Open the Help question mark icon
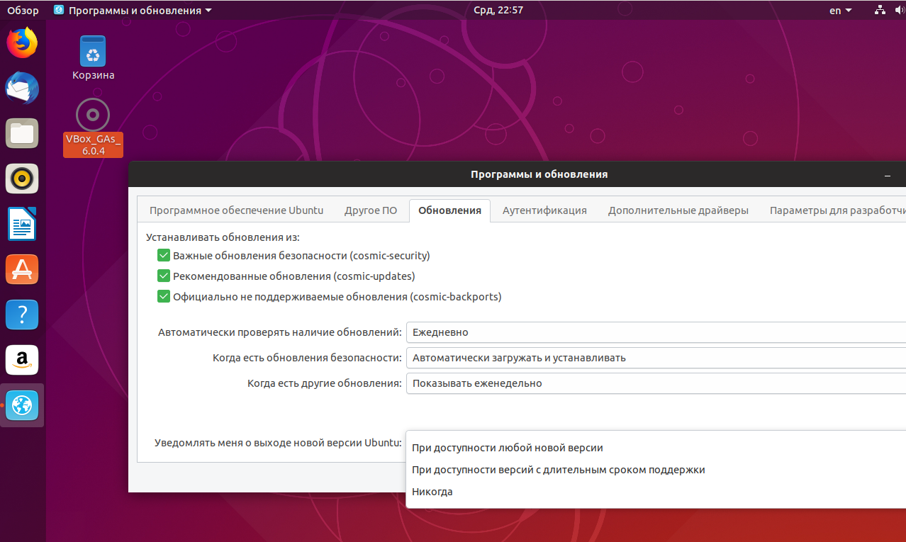The height and width of the screenshot is (542, 906). click(x=22, y=315)
